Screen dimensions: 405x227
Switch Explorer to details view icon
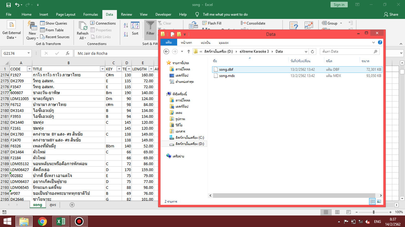pos(372,201)
